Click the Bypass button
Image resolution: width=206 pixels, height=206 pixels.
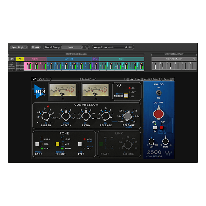coord(36,47)
